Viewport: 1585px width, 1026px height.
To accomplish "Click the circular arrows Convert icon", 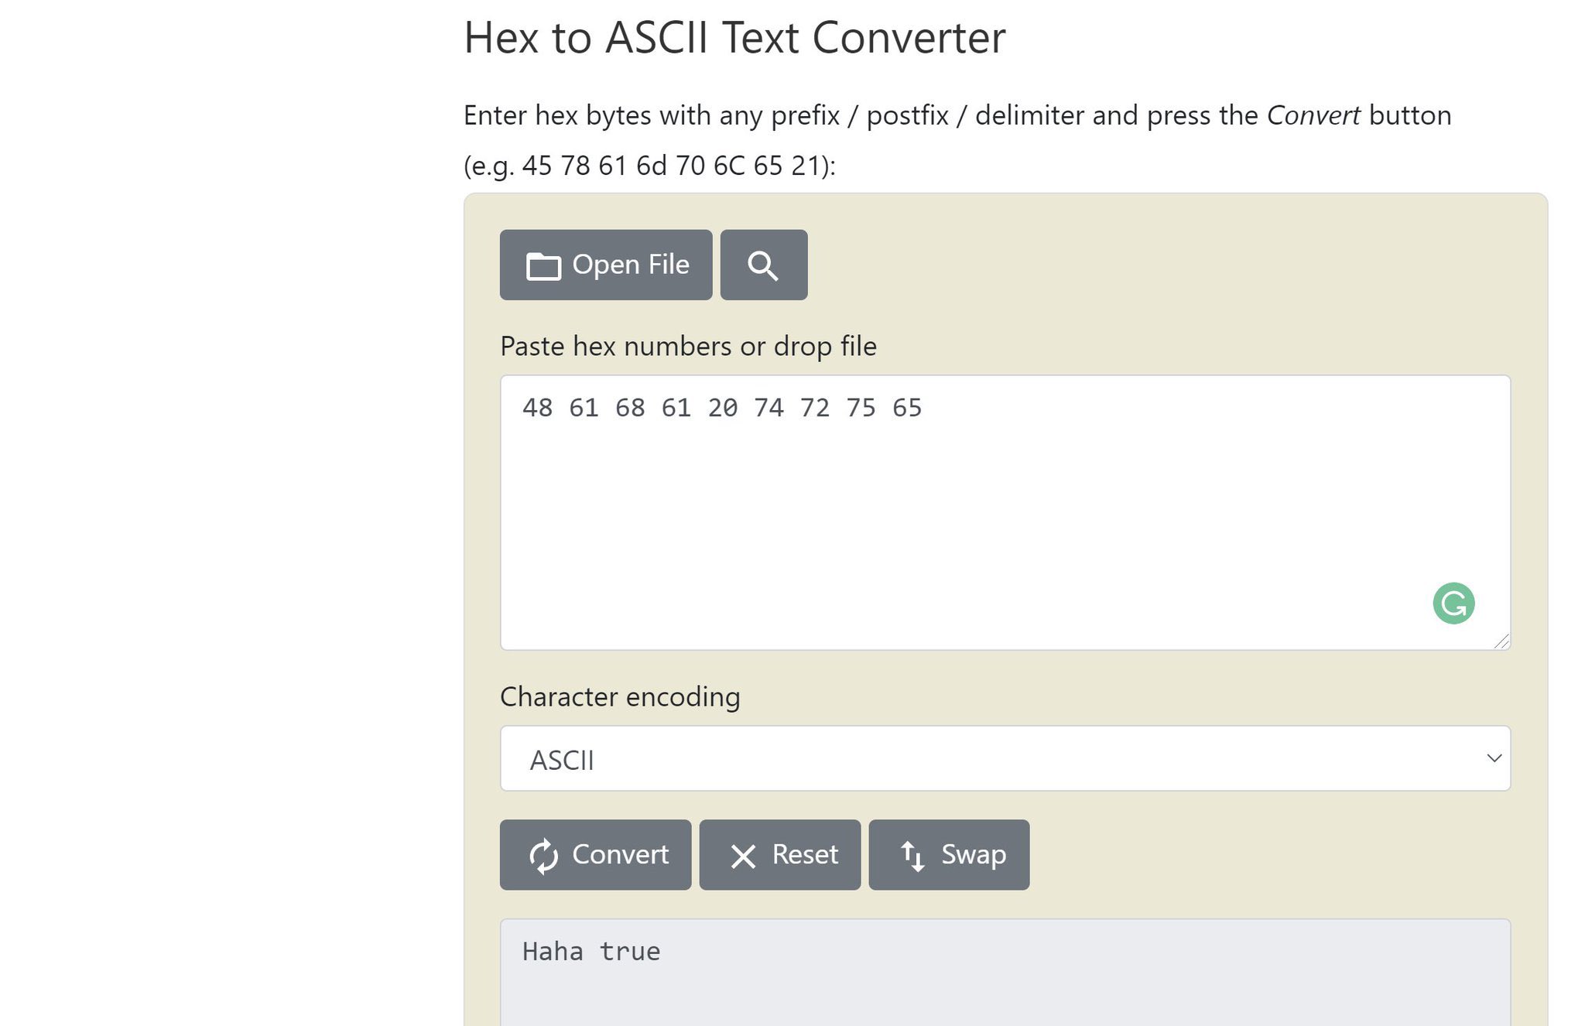I will pos(544,856).
